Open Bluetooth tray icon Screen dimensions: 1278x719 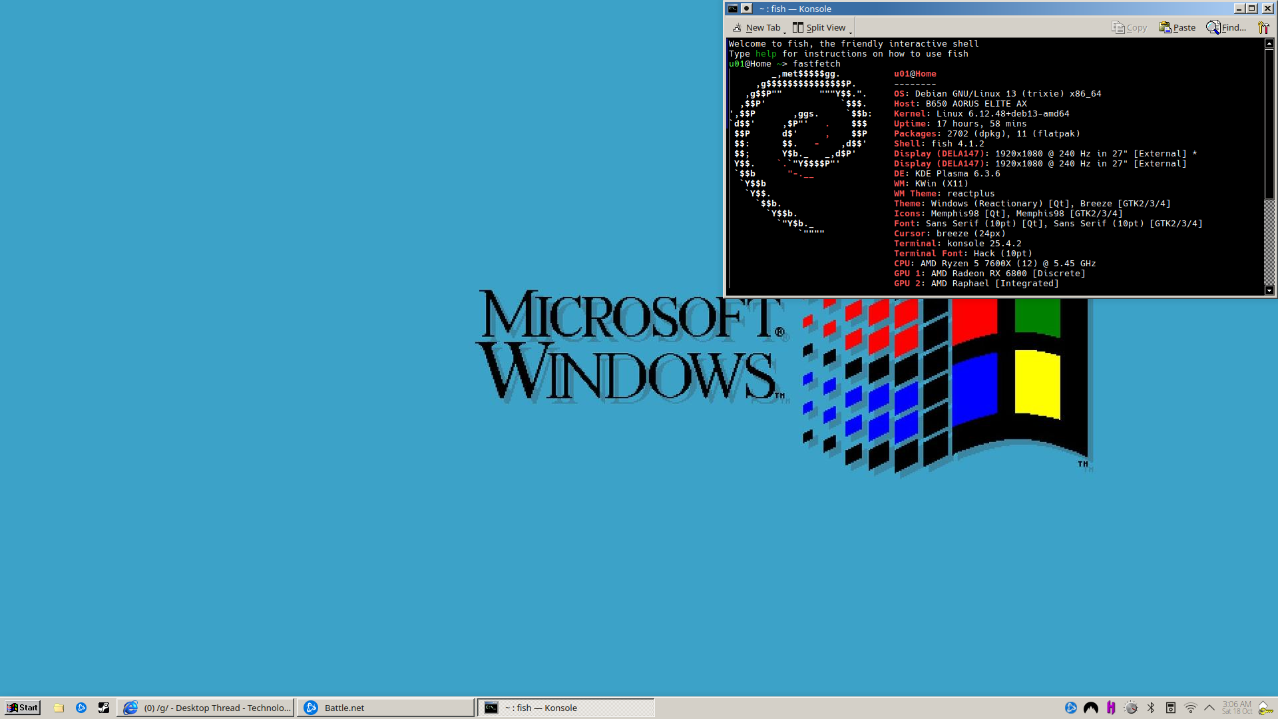click(1151, 708)
